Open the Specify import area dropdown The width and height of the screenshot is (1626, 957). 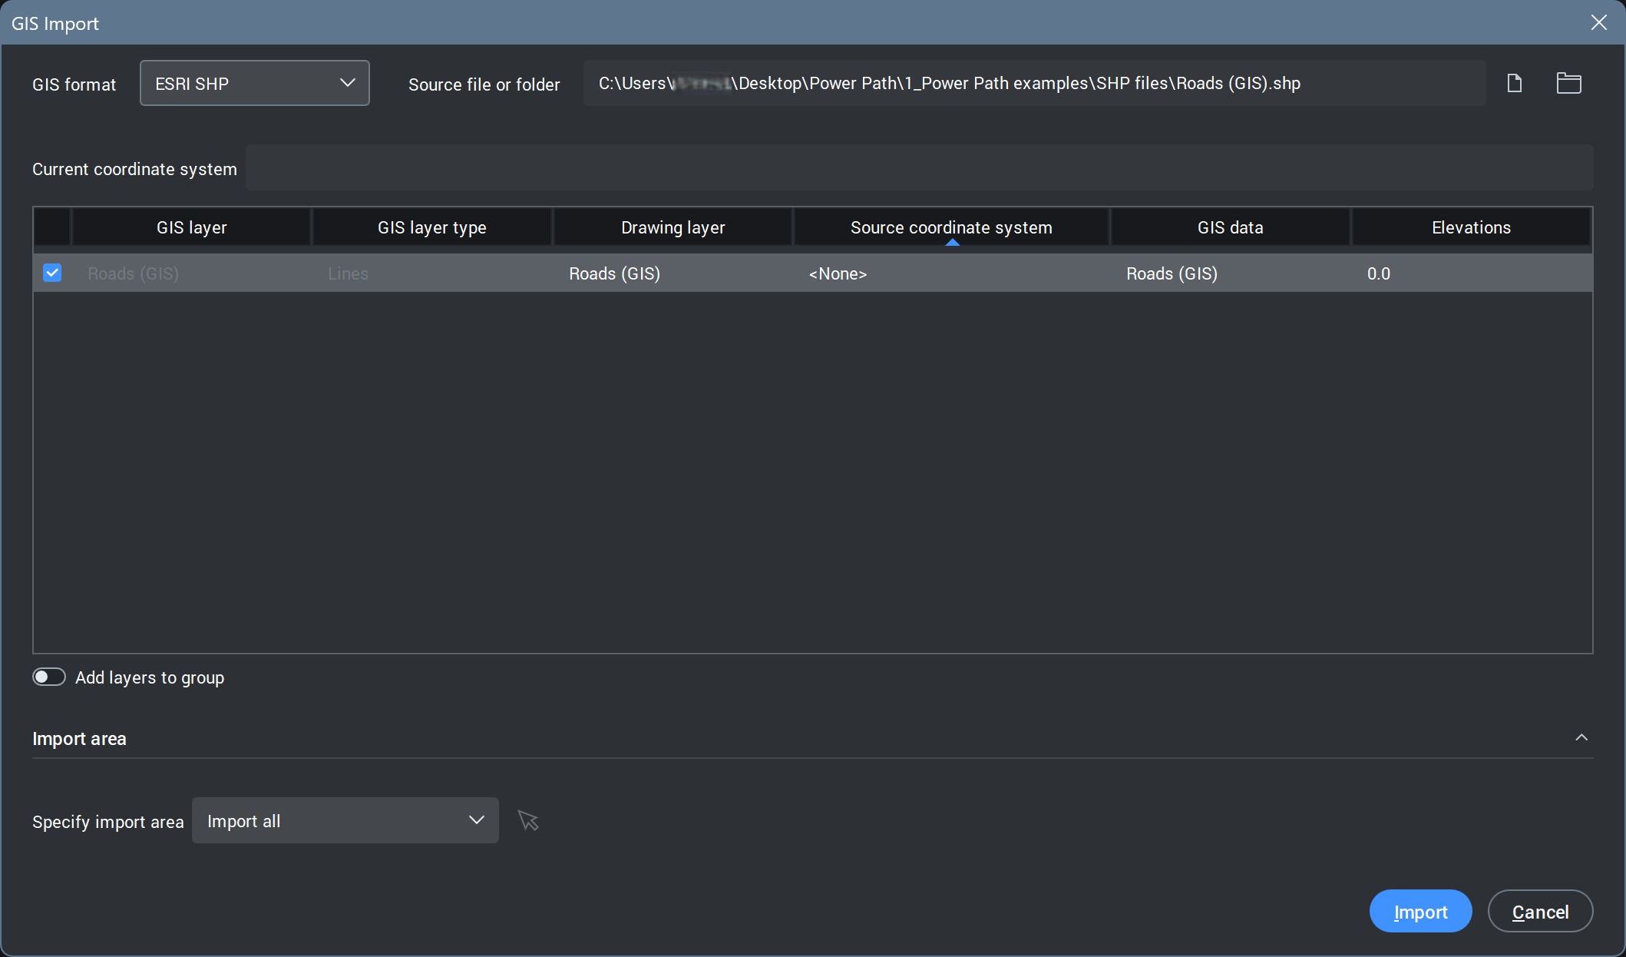345,820
